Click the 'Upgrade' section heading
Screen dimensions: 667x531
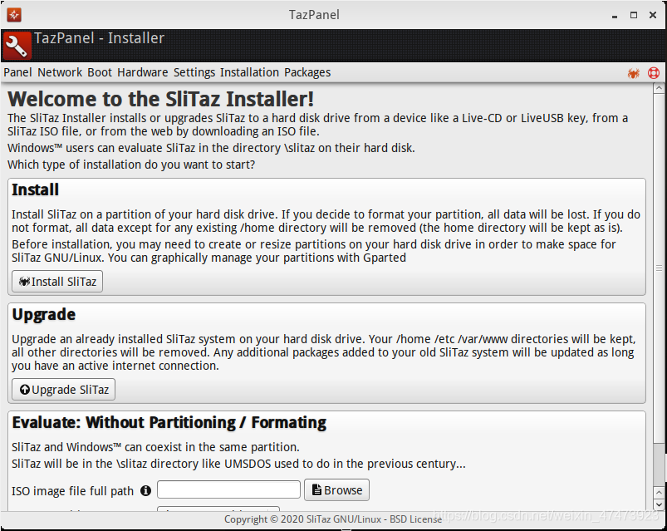coord(44,314)
